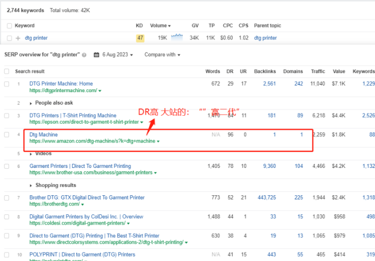Image resolution: width=375 pixels, height=261 pixels.
Task: Open the volume trend sparkline chart
Action: [x=177, y=37]
